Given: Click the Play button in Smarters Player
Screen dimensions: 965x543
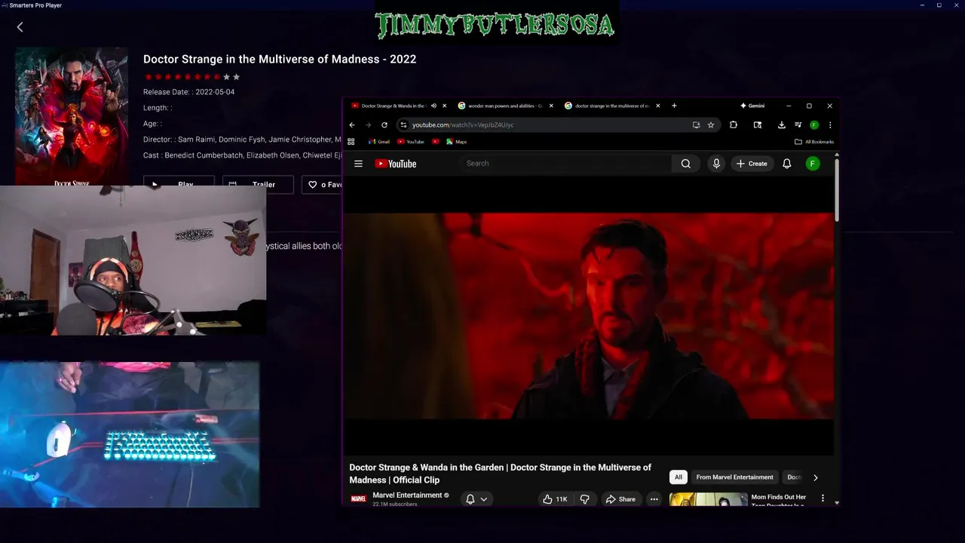Looking at the screenshot, I should tap(179, 184).
